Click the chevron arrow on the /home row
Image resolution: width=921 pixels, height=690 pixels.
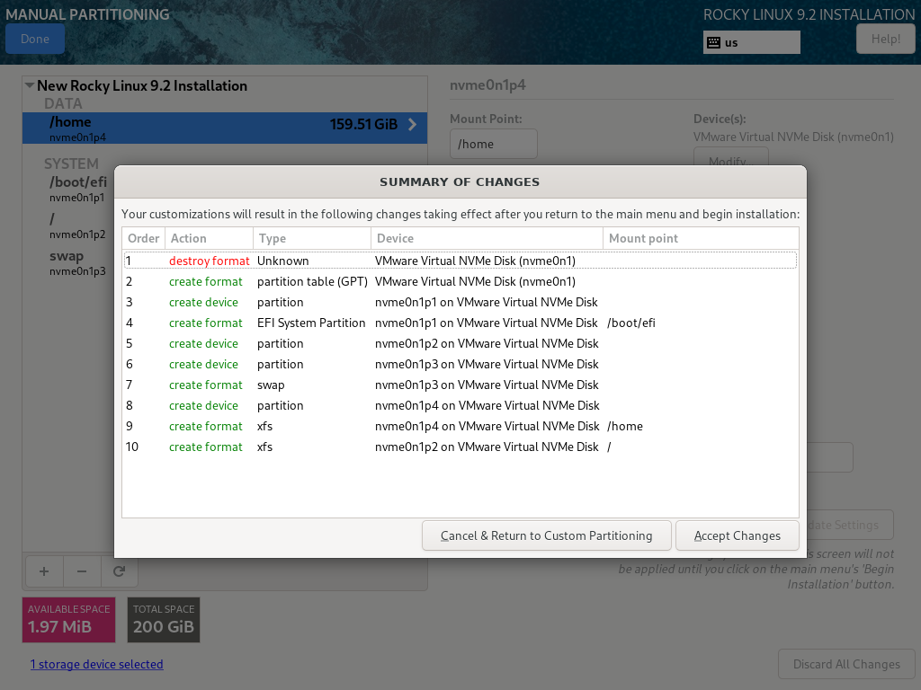[412, 124]
